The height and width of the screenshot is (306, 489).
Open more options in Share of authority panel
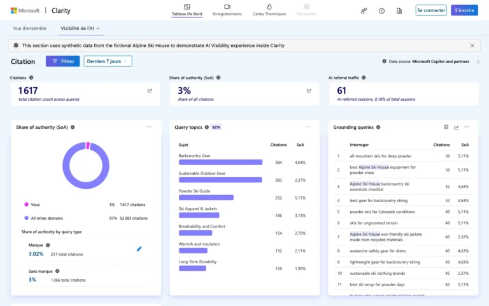pyautogui.click(x=149, y=127)
